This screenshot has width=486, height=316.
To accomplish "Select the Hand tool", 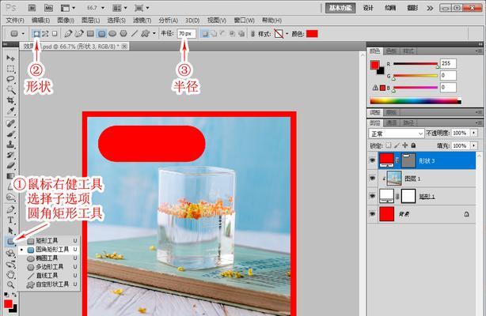I will tap(10, 274).
